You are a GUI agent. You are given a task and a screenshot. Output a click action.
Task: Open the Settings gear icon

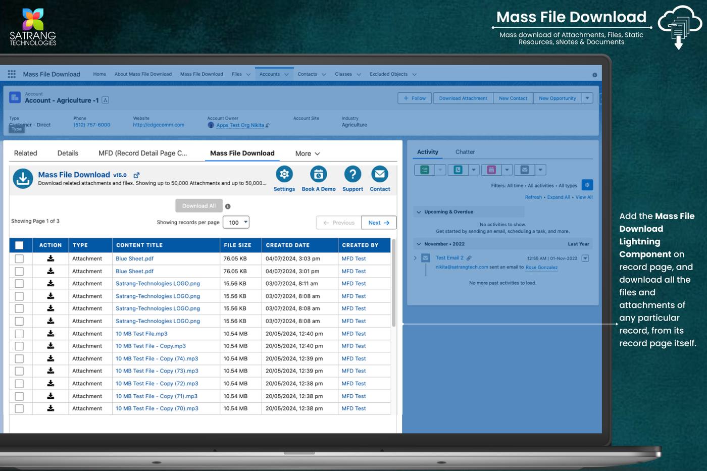click(284, 174)
